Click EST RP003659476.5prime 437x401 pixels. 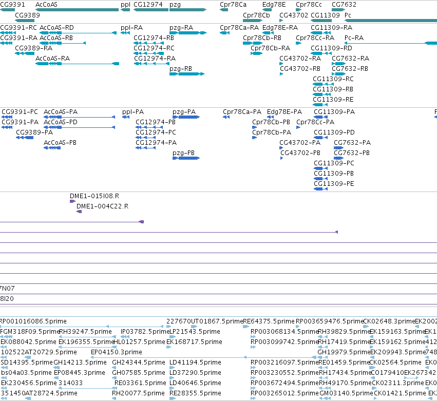point(330,321)
